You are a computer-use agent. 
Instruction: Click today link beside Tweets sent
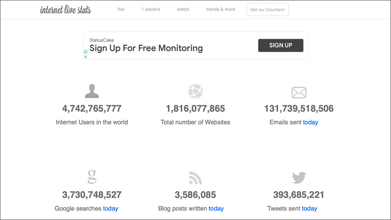click(309, 209)
